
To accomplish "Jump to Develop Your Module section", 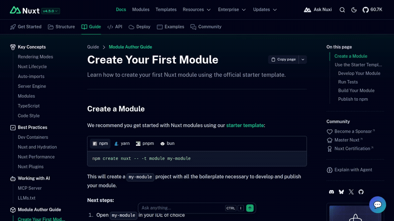I will coord(359,73).
